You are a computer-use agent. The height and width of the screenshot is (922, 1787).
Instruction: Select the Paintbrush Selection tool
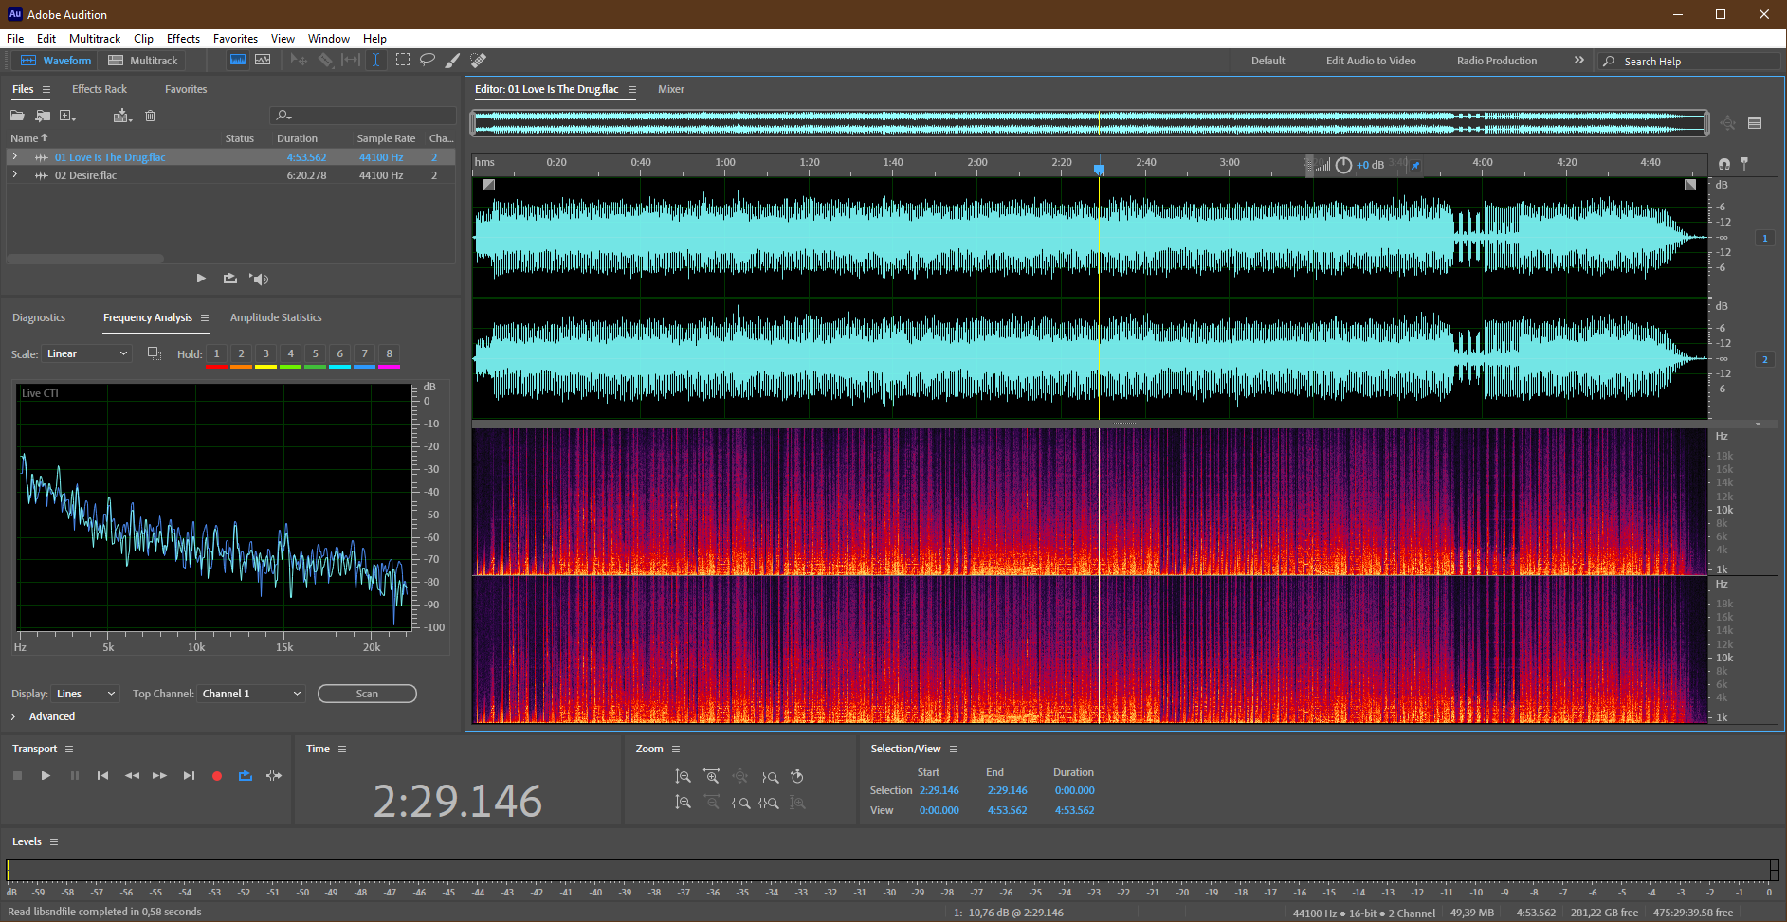[453, 60]
